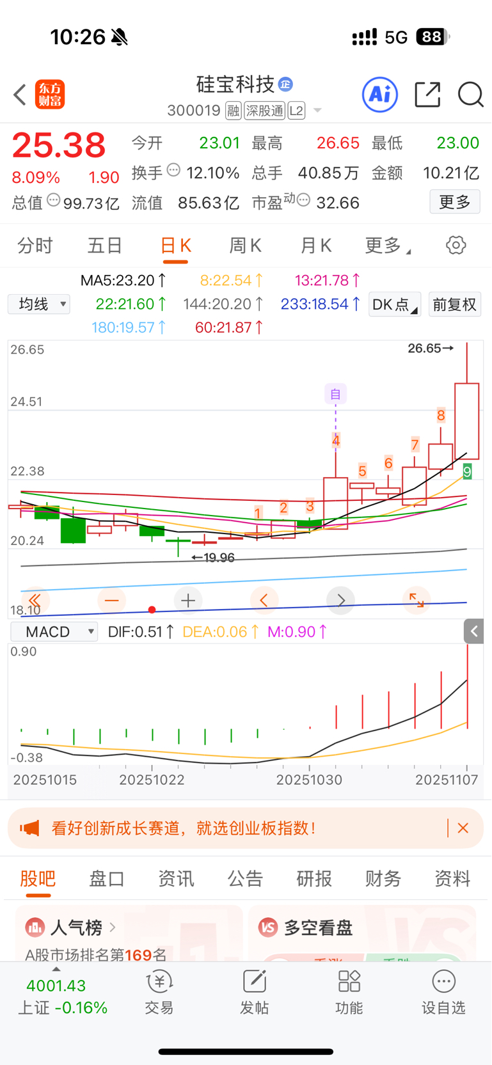492x1065 pixels.
Task: Tap the 融 margin badge
Action: coord(234,111)
